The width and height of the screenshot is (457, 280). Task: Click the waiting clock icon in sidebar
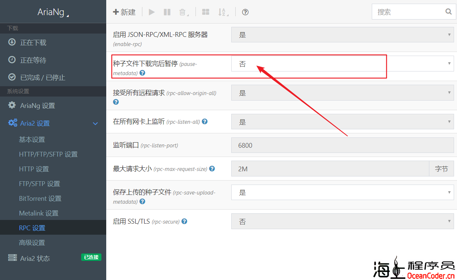(x=12, y=60)
